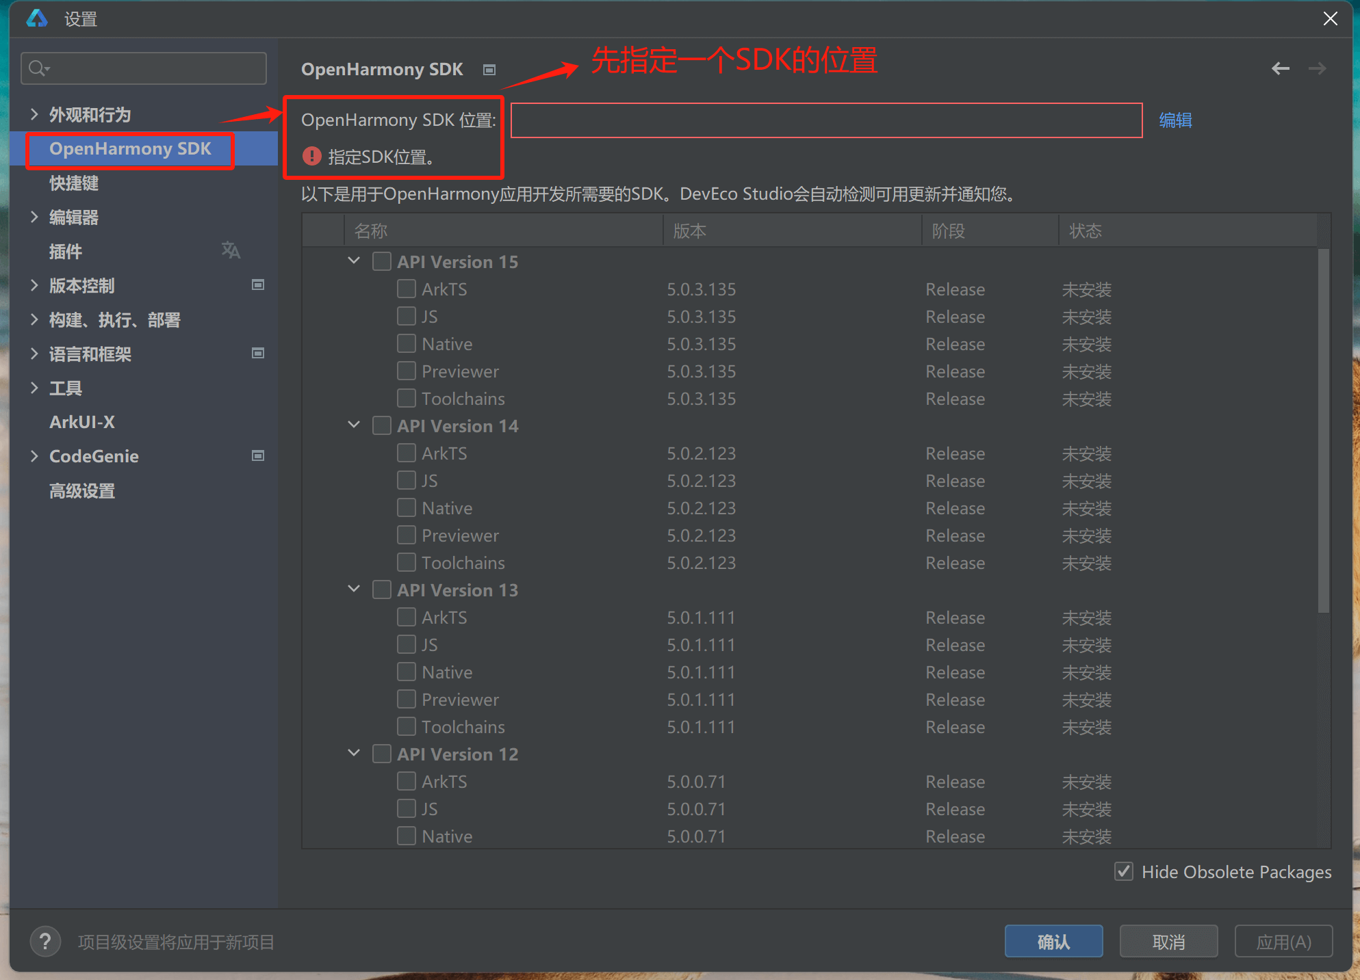Click the OpenHarmony SDK location field

point(826,120)
